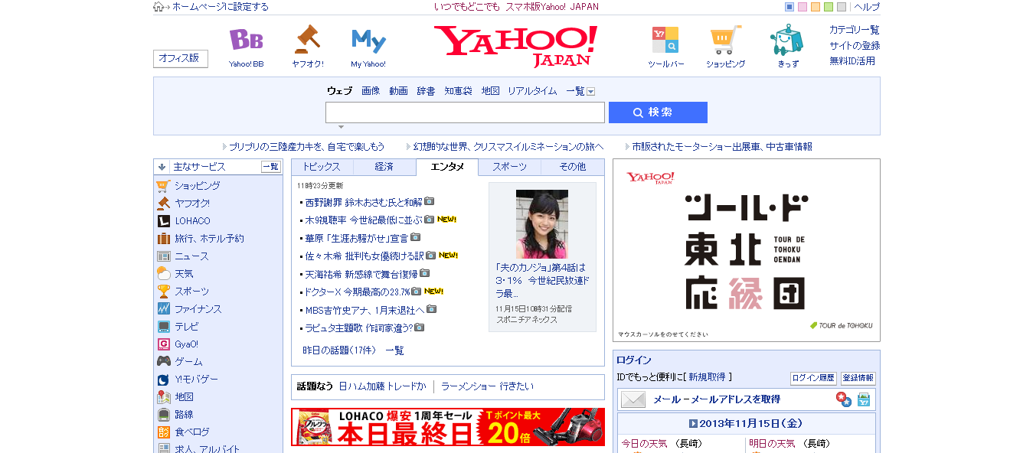Open the ツールバー icon in header
The image size is (1033, 453).
coord(665,39)
